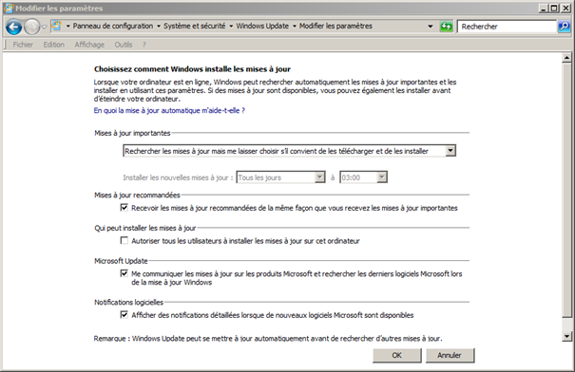Expand arrow before Modifier les paramètres

point(294,27)
